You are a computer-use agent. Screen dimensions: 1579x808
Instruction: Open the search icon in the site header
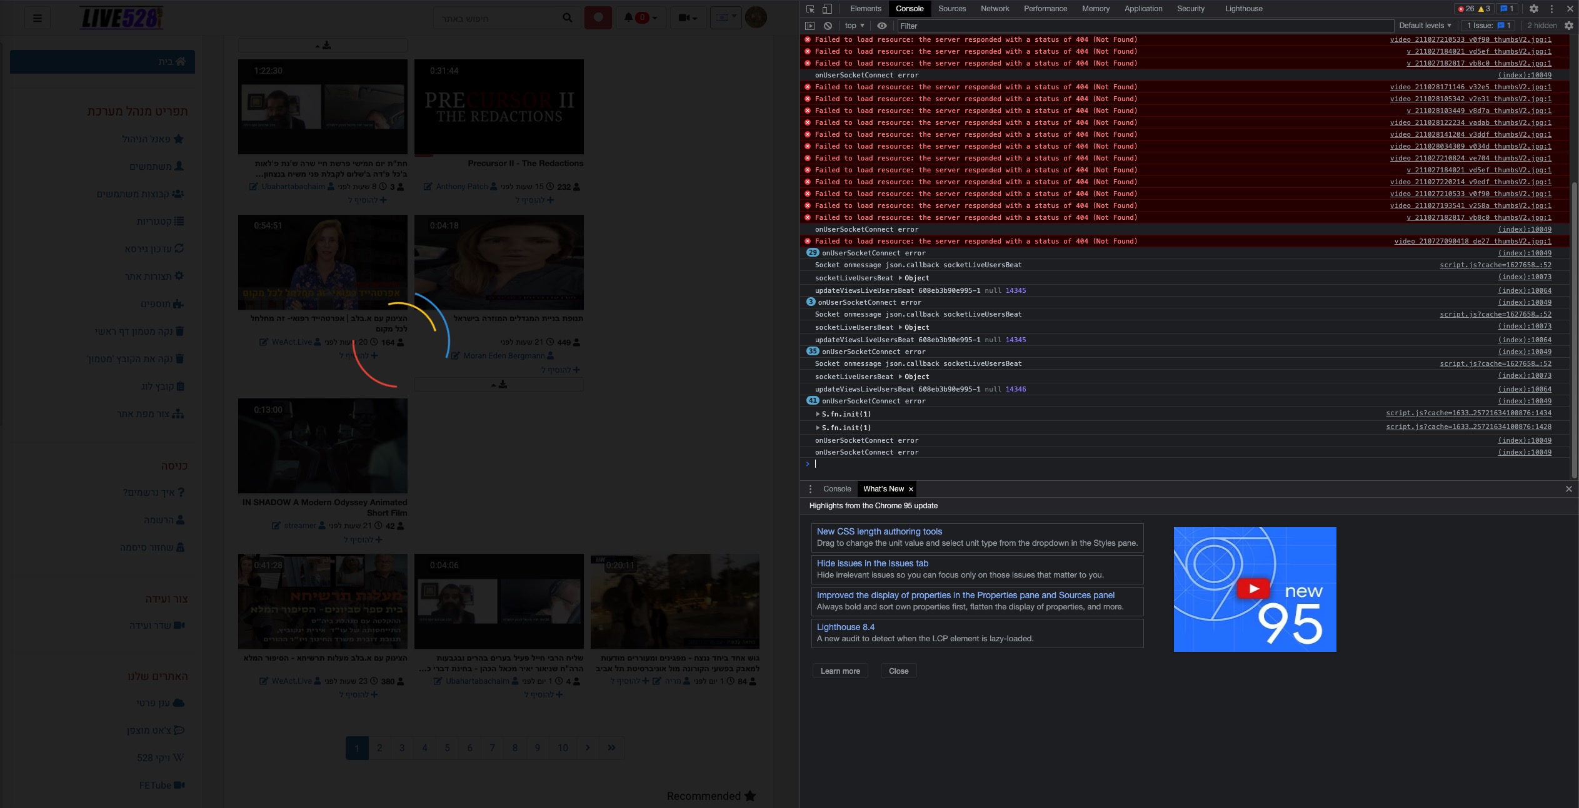[x=566, y=17]
